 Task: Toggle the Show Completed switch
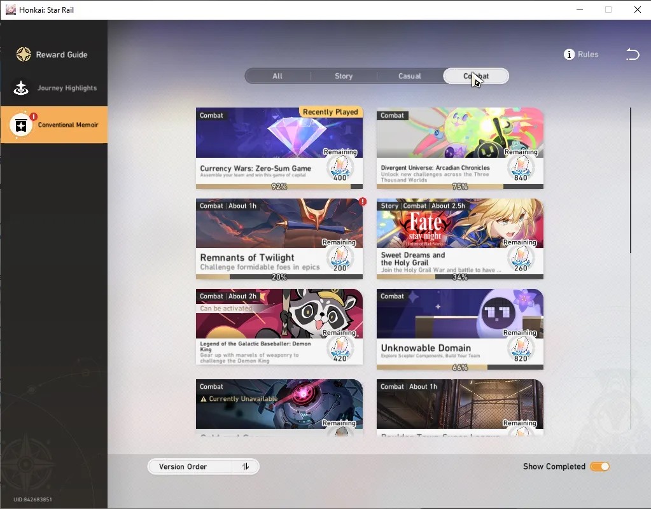coord(600,466)
